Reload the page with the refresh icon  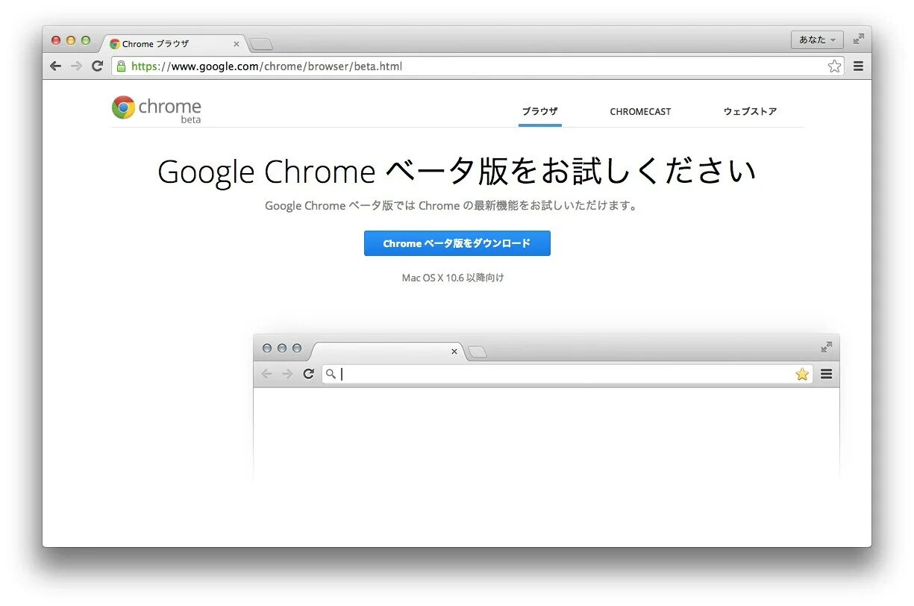click(97, 66)
